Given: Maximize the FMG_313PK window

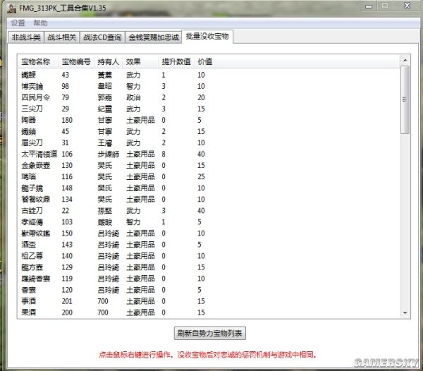Looking at the screenshot, I should point(385,6).
